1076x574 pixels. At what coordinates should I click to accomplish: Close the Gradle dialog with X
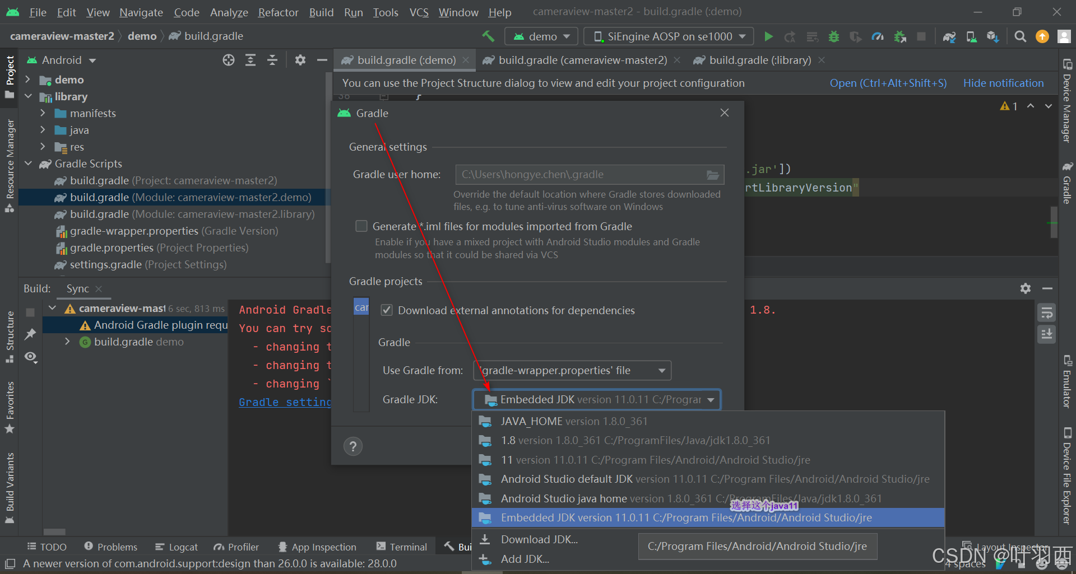coord(725,113)
